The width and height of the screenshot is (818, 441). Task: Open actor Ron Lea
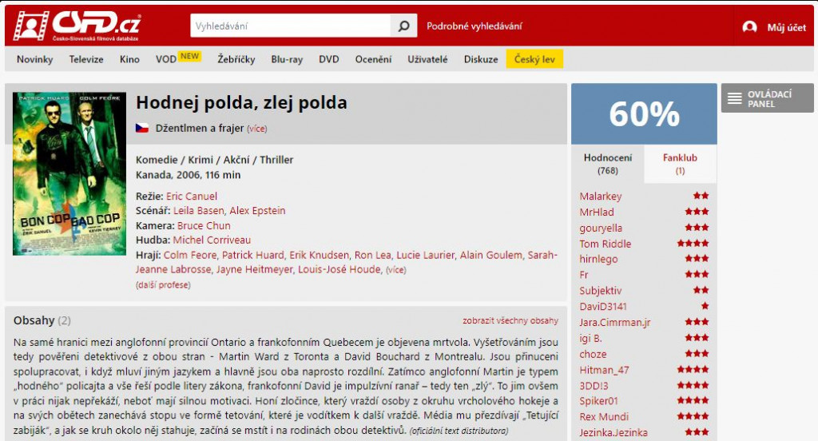372,255
